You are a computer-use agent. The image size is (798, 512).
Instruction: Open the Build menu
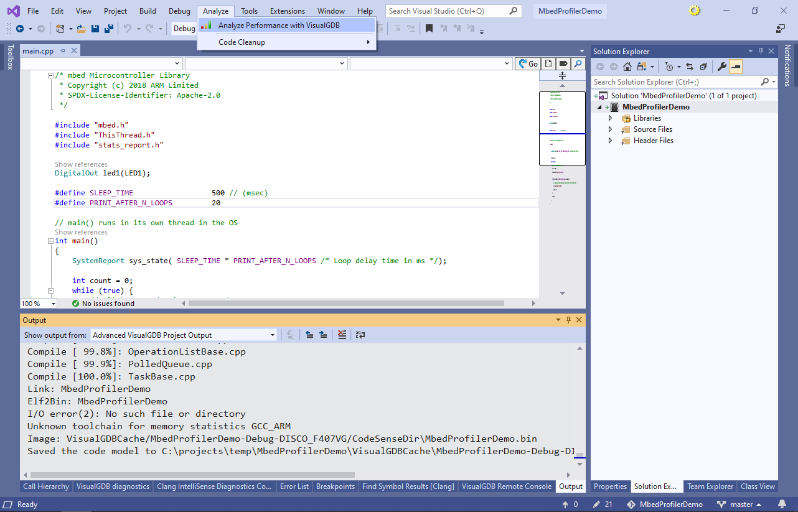point(148,11)
